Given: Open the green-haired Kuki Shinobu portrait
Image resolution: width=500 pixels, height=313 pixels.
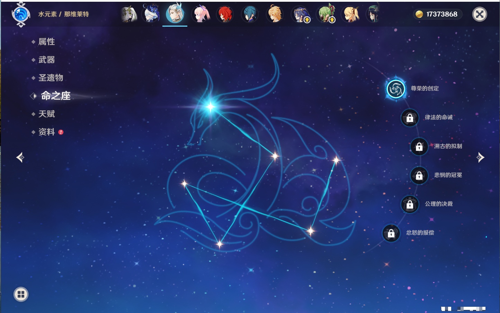Looking at the screenshot, I should (x=327, y=14).
